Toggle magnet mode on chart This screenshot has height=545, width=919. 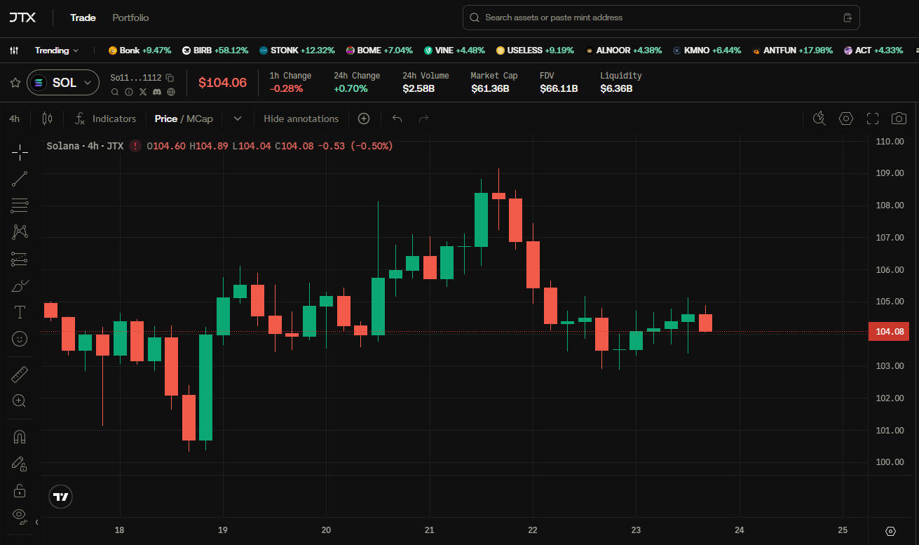(x=20, y=437)
